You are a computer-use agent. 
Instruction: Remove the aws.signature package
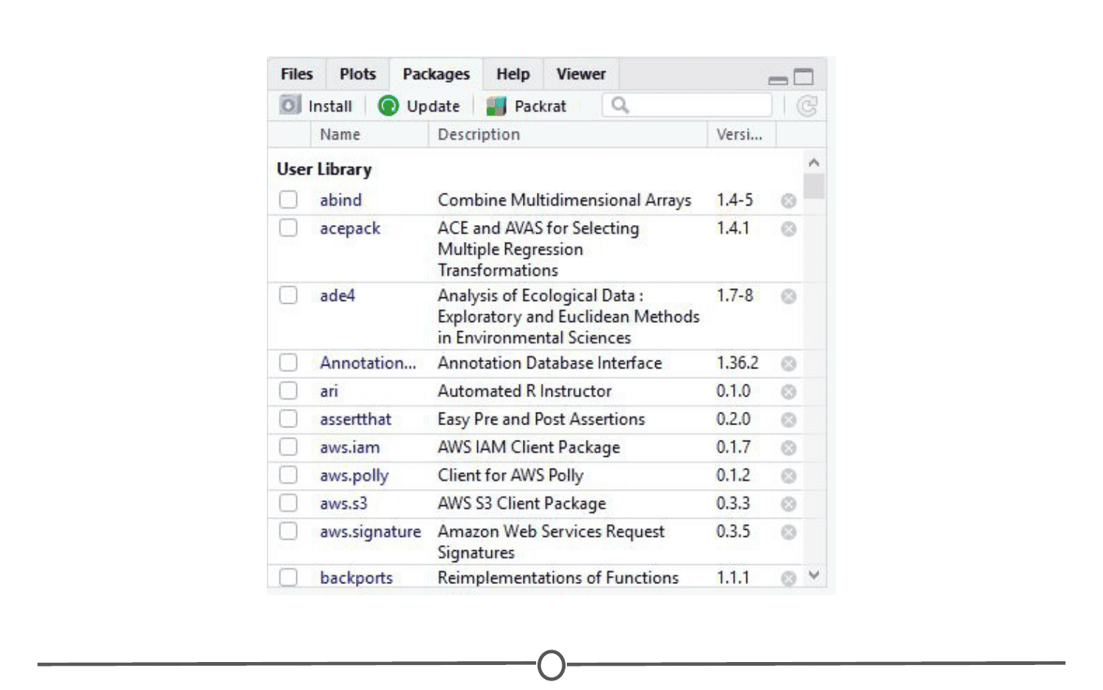coord(788,532)
